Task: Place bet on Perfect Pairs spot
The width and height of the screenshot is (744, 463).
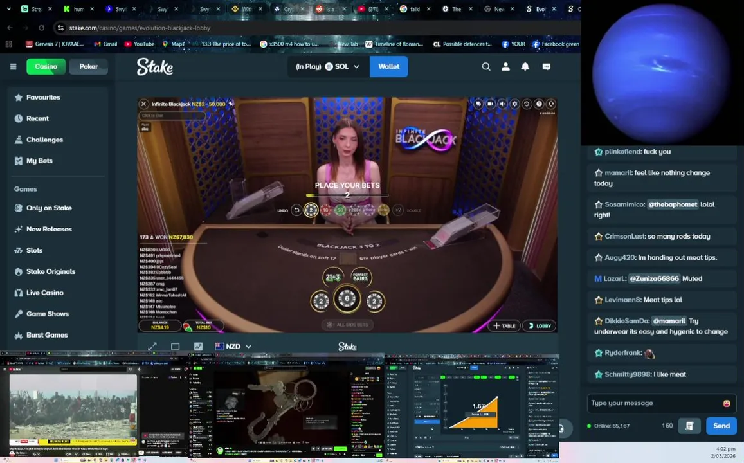Action: point(361,277)
